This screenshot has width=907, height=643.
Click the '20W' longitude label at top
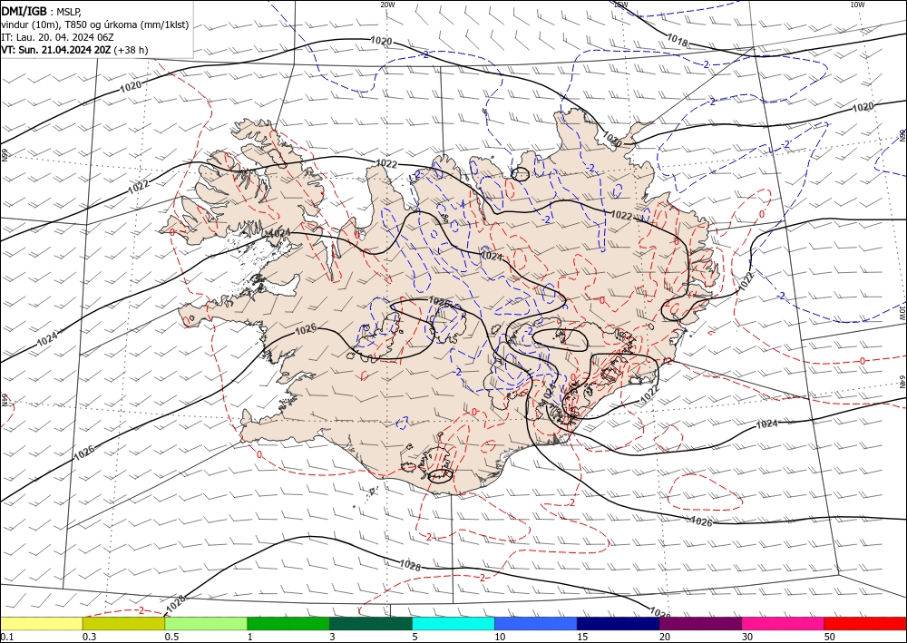[387, 5]
